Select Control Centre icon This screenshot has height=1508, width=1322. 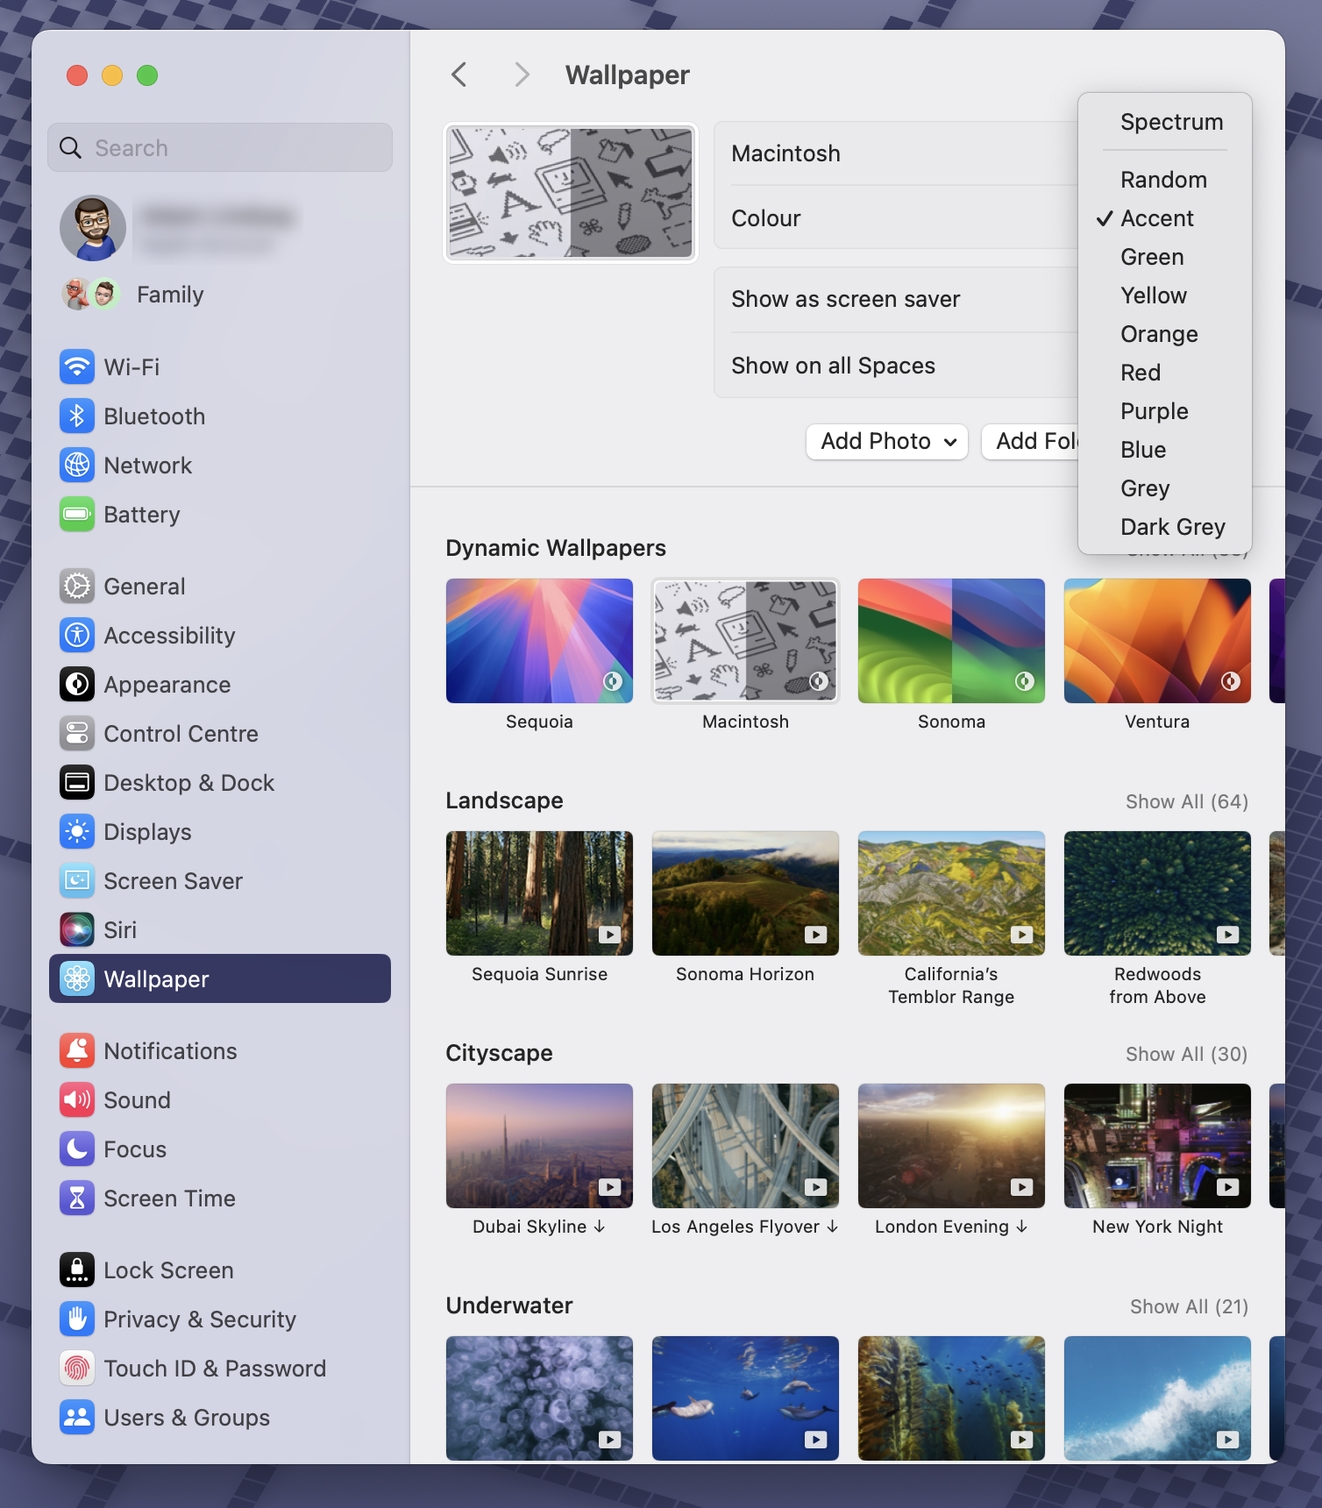tap(77, 733)
